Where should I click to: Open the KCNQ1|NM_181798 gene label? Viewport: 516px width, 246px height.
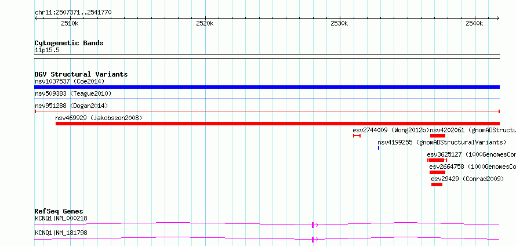pos(61,233)
